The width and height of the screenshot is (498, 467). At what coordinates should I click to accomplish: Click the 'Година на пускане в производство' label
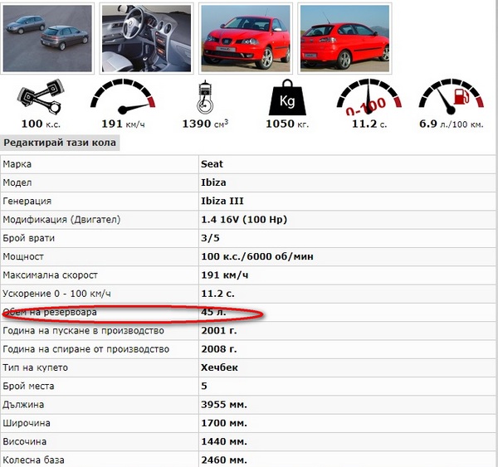[83, 331]
